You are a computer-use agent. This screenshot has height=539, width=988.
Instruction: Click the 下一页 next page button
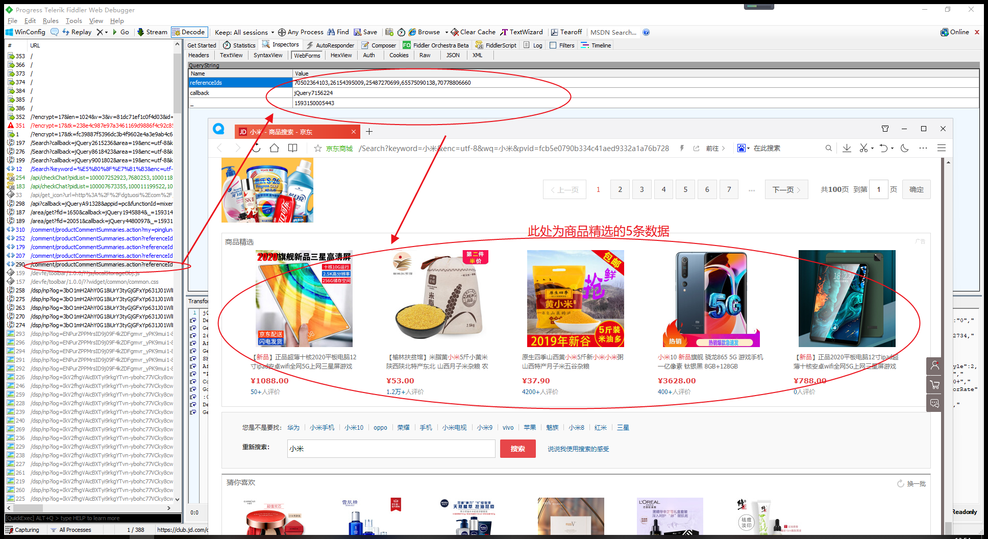[x=786, y=189]
